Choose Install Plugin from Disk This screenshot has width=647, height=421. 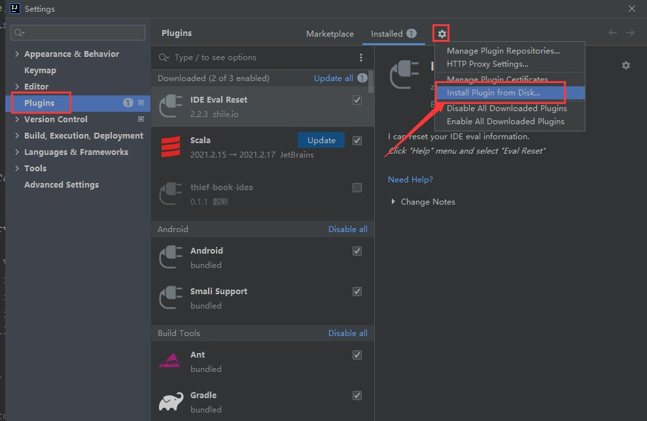pos(510,93)
